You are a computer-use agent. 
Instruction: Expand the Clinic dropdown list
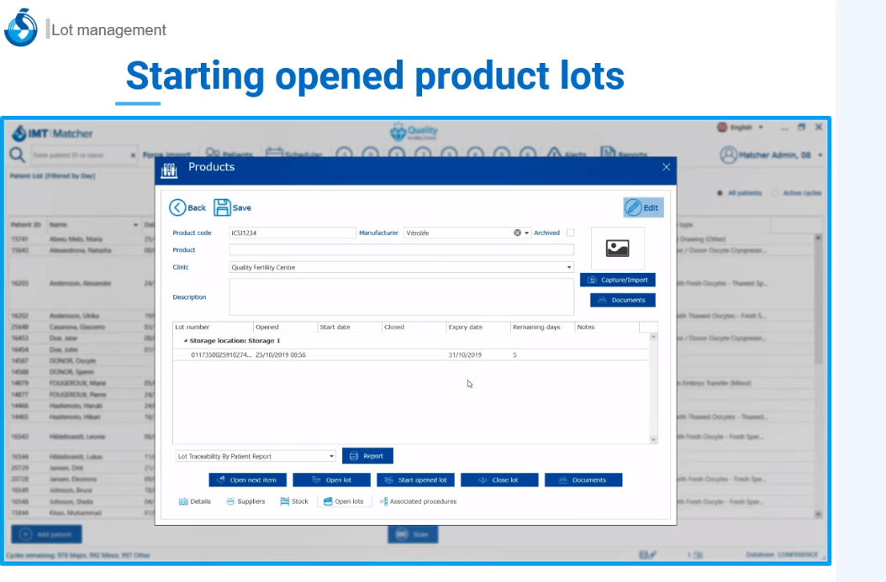click(569, 268)
